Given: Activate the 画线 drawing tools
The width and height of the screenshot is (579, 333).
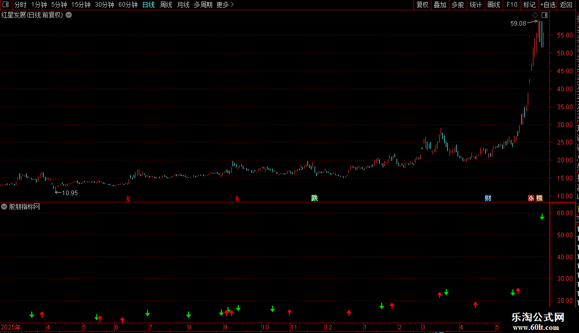Looking at the screenshot, I should coord(493,5).
